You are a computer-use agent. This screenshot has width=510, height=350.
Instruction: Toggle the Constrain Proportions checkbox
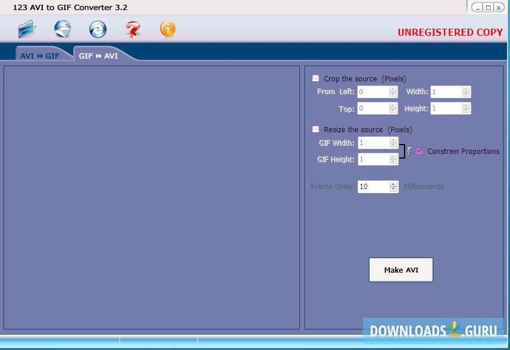[x=419, y=151]
